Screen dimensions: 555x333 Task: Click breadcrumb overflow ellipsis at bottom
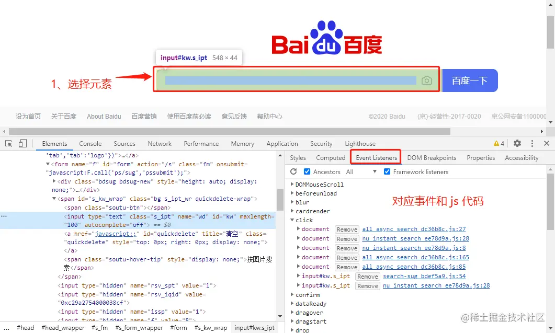pyautogui.click(x=6, y=328)
